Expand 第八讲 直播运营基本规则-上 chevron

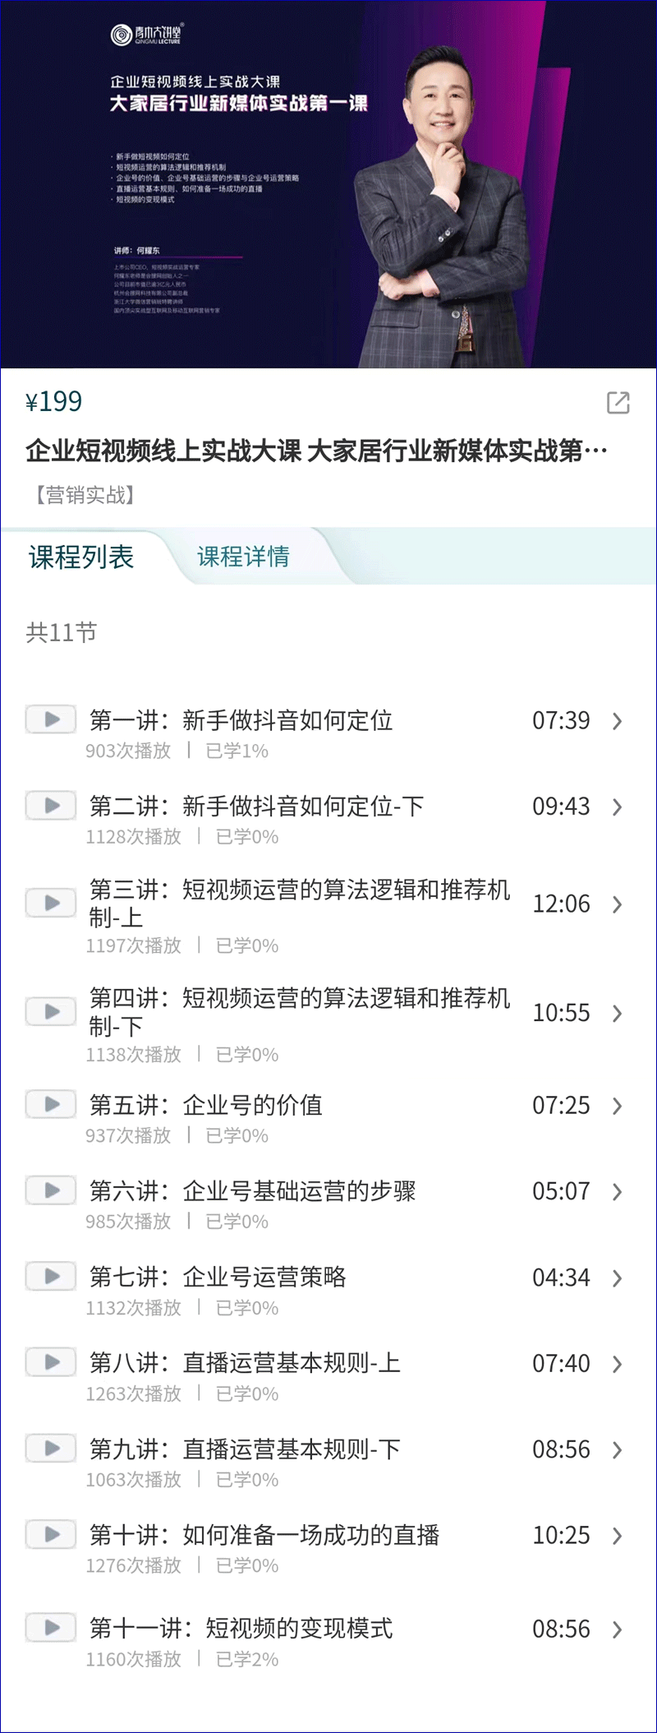[x=618, y=1364]
